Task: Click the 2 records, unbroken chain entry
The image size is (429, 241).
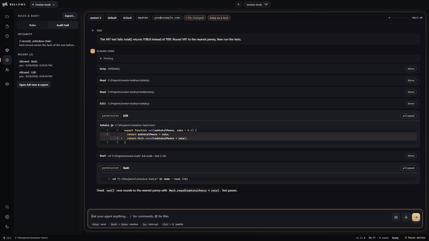Action: pyautogui.click(x=47, y=43)
